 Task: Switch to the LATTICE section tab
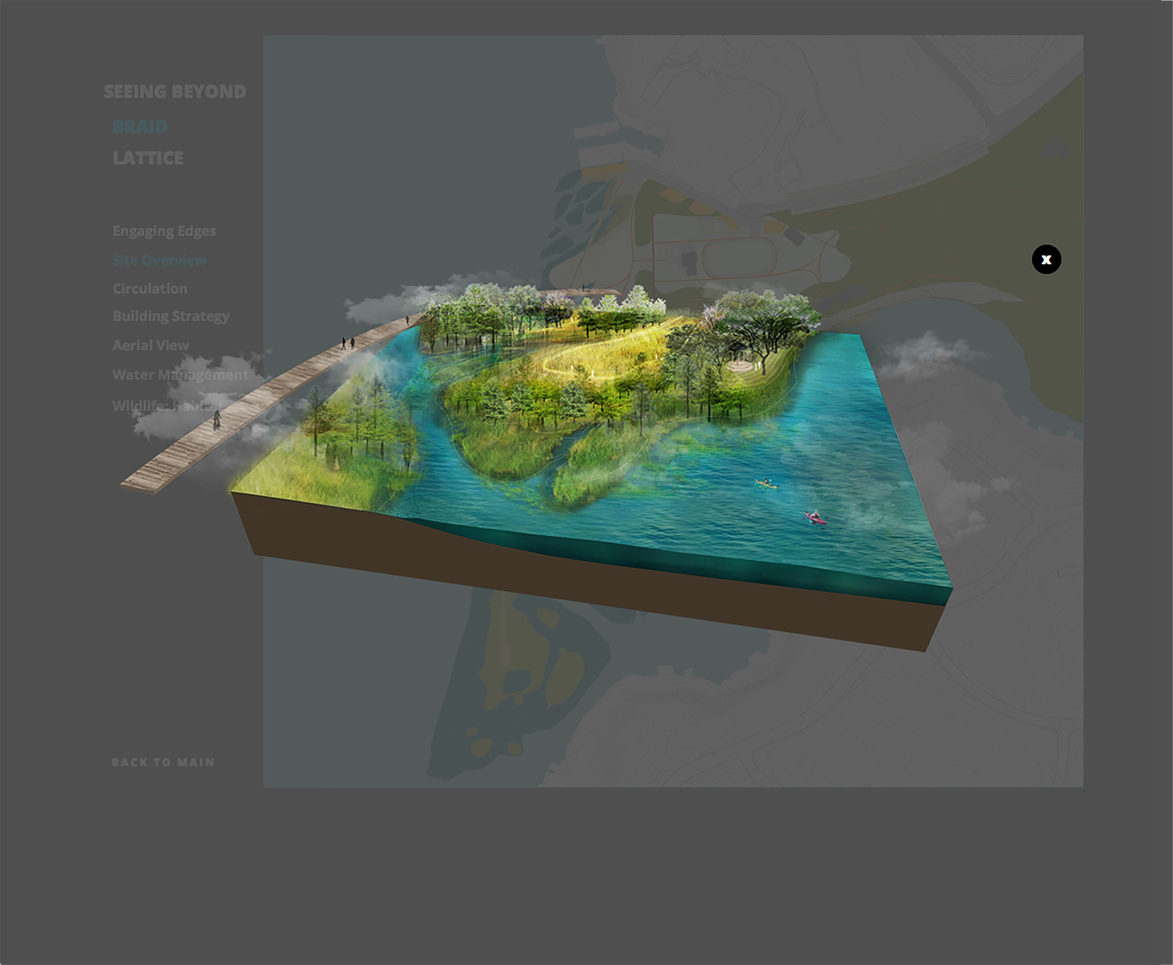coord(148,158)
